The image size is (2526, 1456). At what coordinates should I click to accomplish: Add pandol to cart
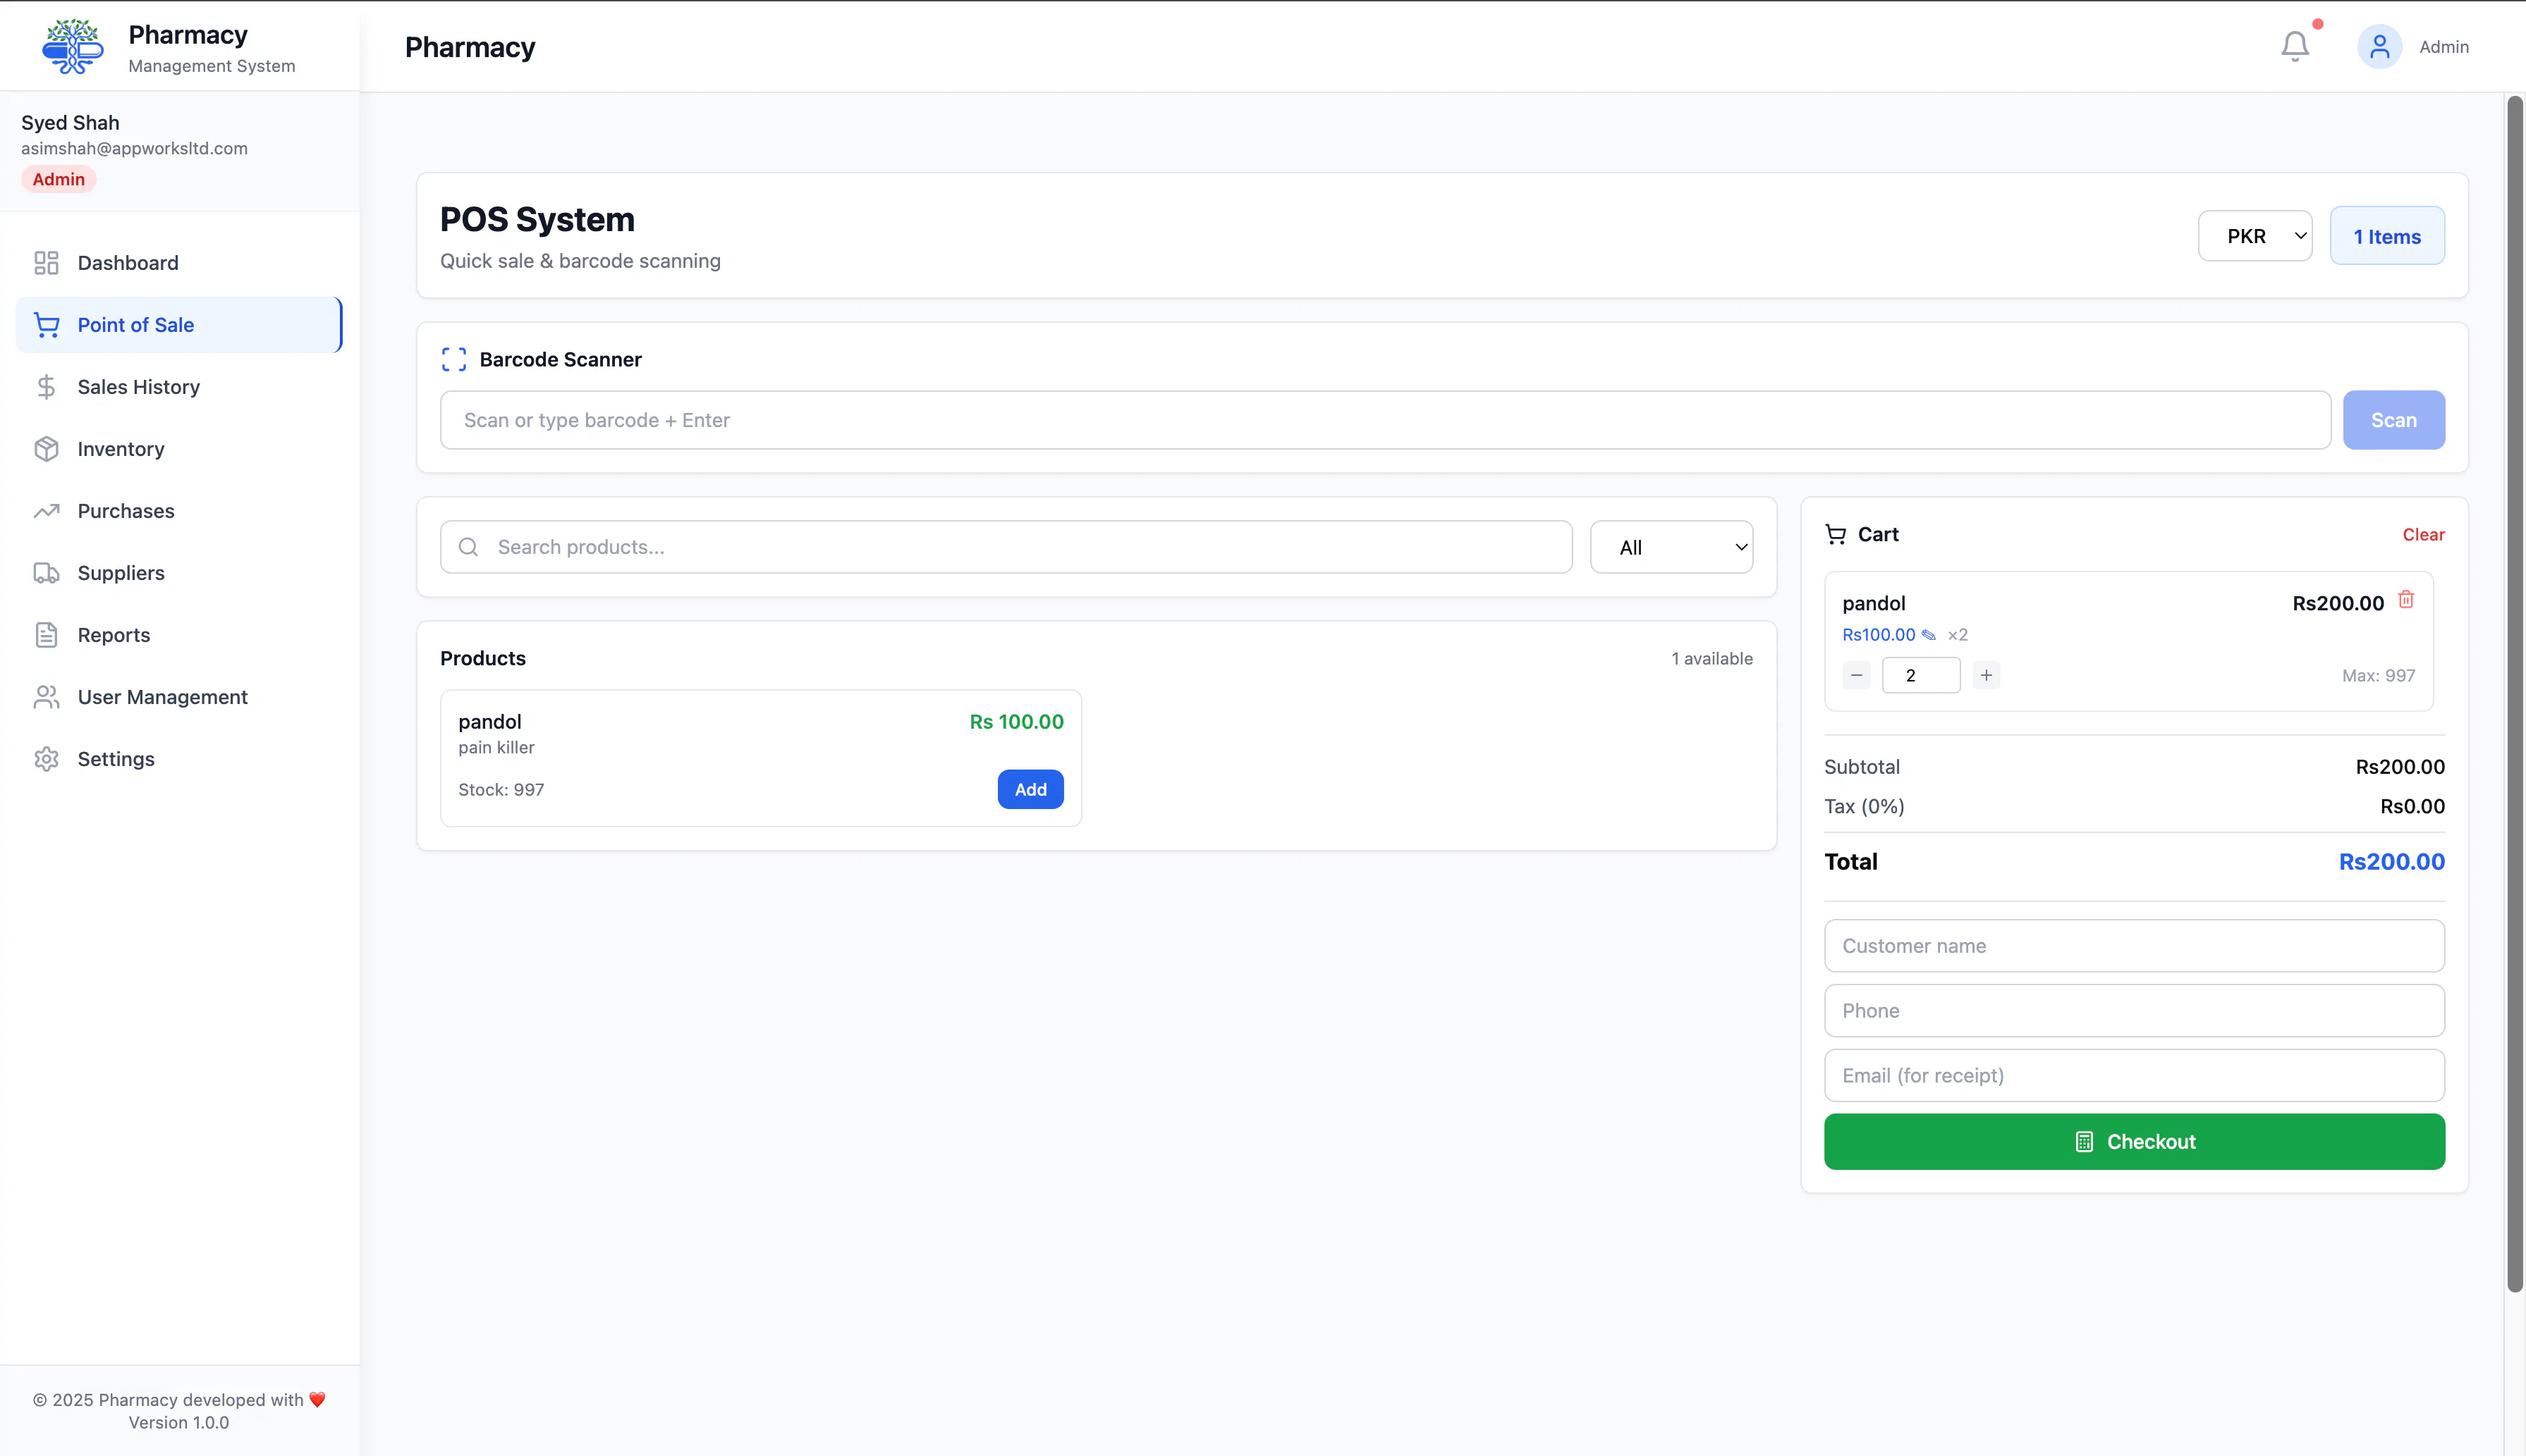point(1030,790)
